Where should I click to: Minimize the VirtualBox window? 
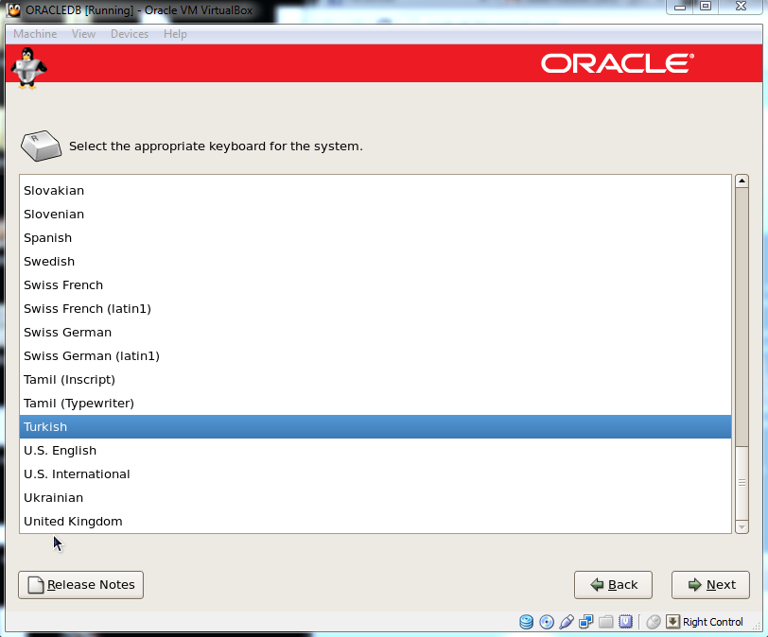680,7
